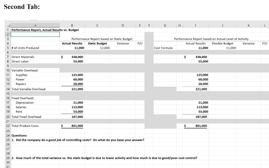
Task: Click the 'Flexible Budget' column label
Action: [223, 43]
